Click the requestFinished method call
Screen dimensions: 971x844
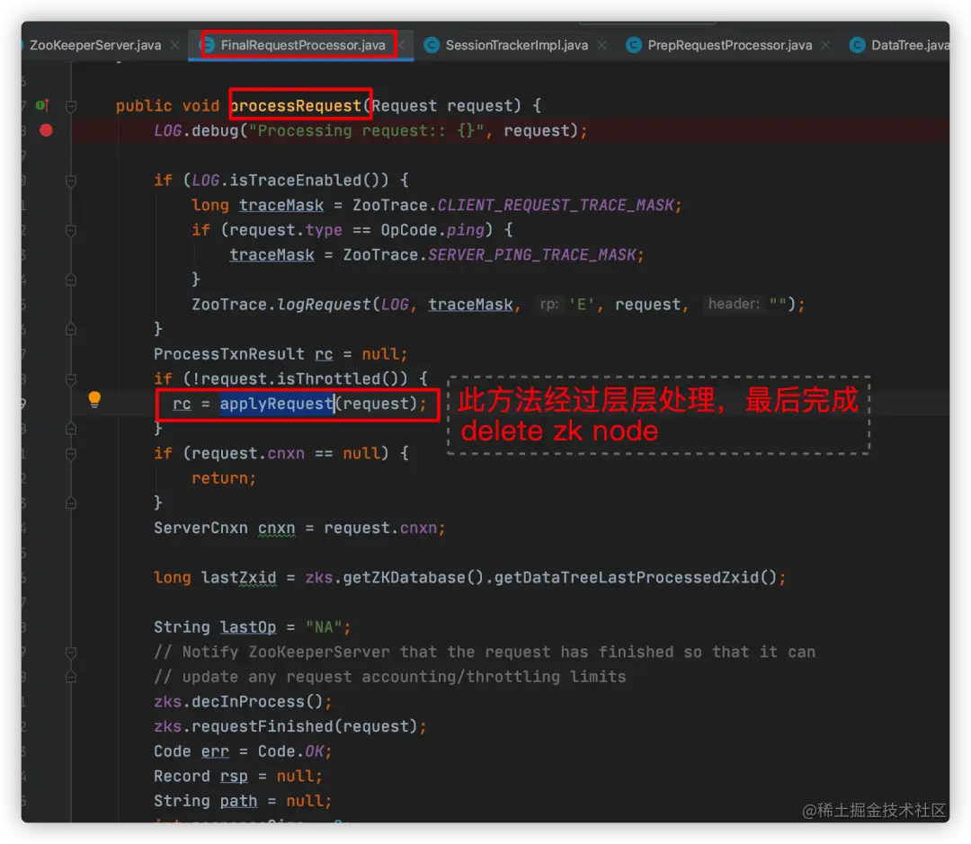point(263,726)
